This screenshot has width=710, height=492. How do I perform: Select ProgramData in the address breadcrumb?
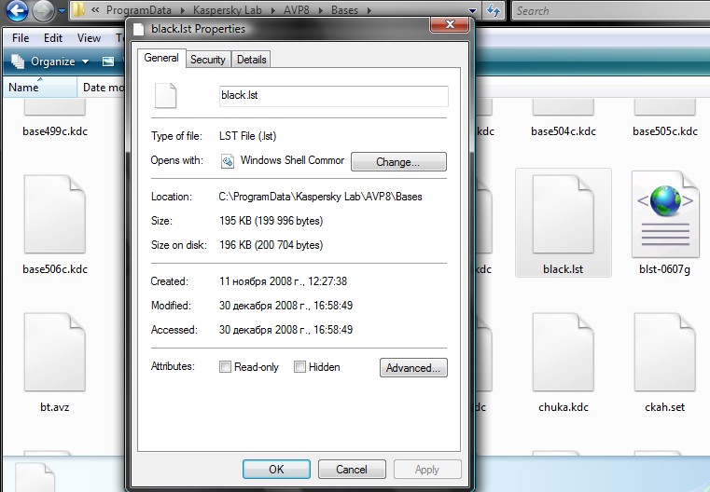tap(139, 10)
